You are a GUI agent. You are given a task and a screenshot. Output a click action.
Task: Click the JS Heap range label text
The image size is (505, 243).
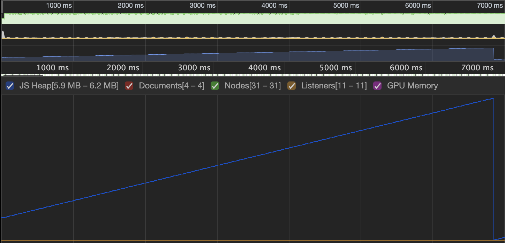coord(69,86)
